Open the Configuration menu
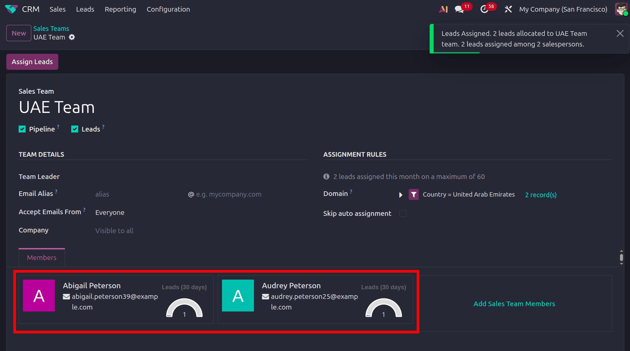Image resolution: width=630 pixels, height=351 pixels. tap(168, 9)
